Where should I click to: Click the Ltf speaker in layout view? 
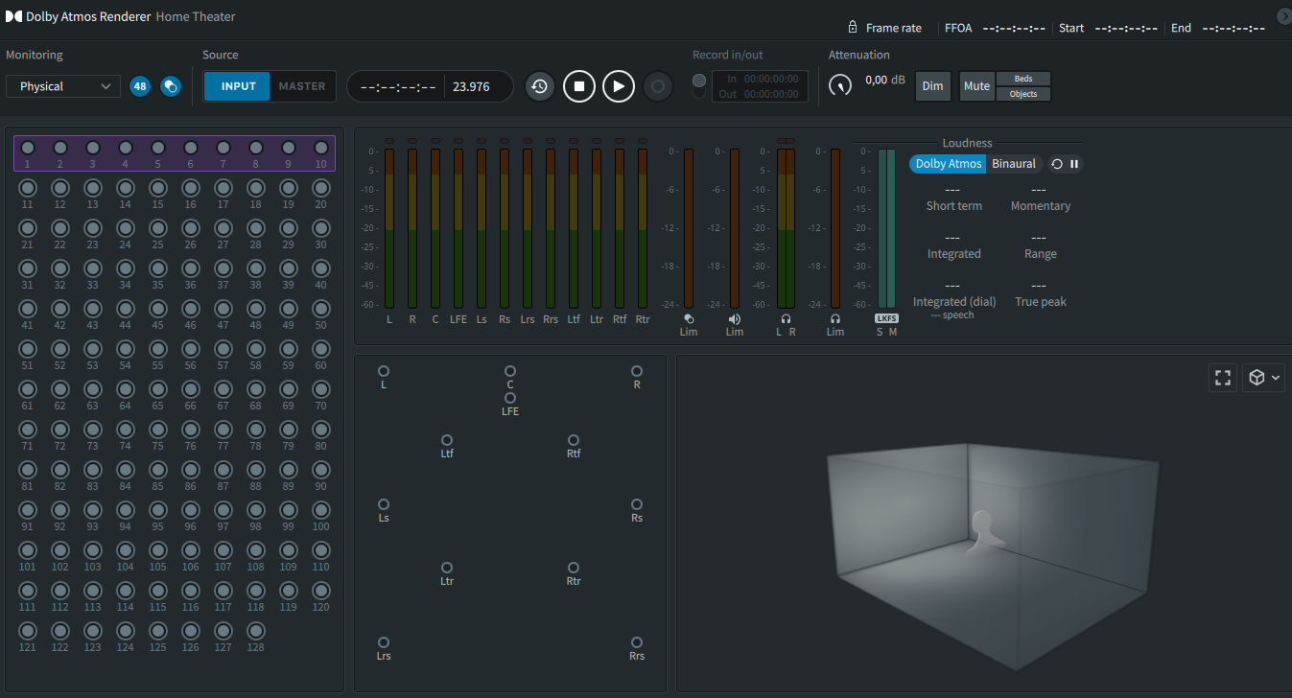[447, 440]
